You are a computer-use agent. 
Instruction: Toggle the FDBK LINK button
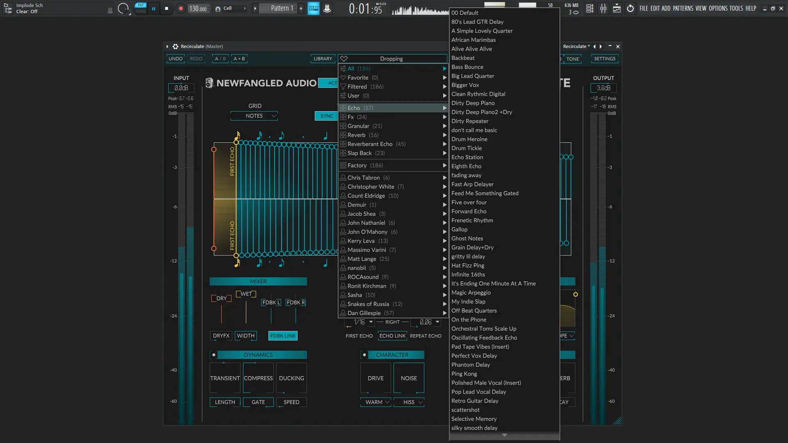pos(283,336)
